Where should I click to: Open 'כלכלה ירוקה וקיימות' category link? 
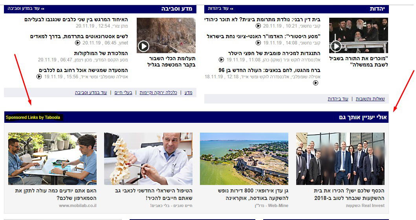click(x=158, y=92)
